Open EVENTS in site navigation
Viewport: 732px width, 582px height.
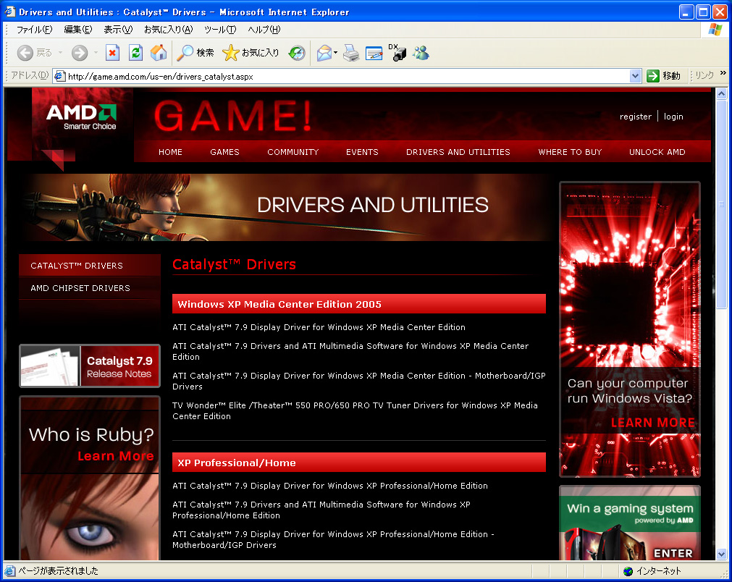coord(362,152)
